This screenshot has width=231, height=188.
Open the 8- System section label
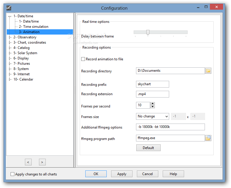tap(21, 69)
